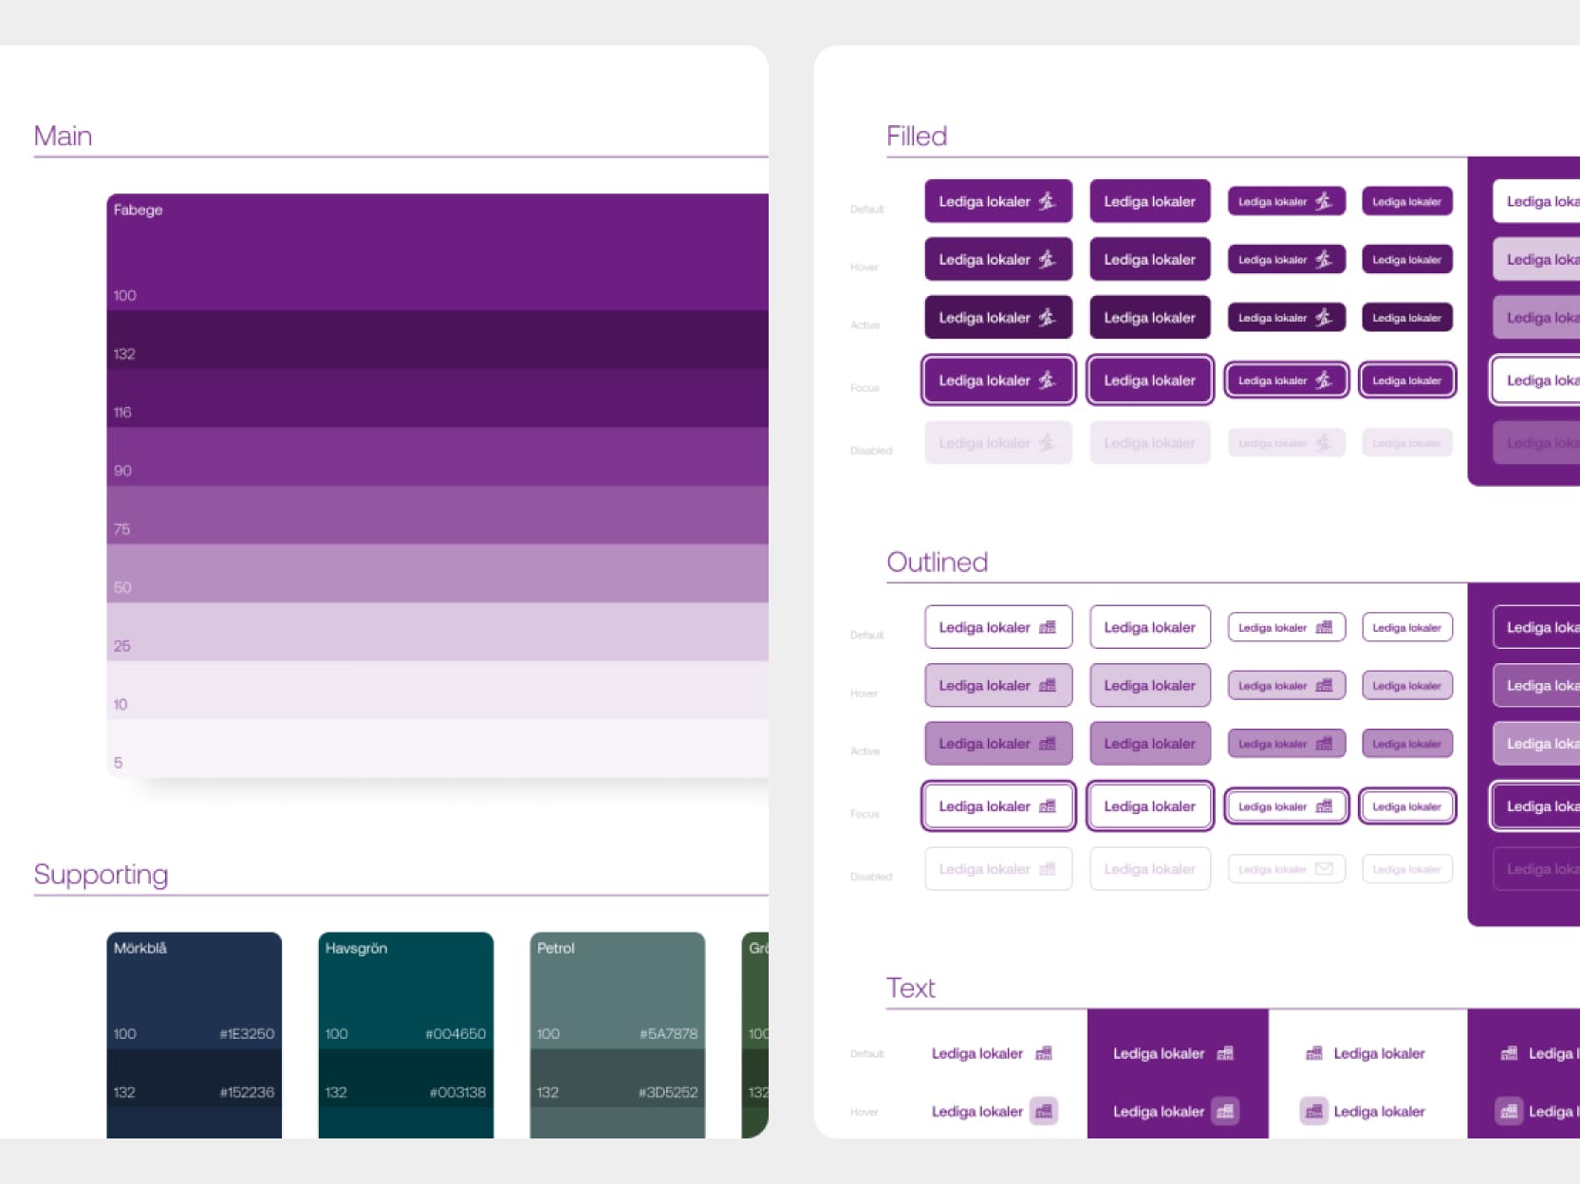Click large filled Hover button without icon

(x=1150, y=259)
